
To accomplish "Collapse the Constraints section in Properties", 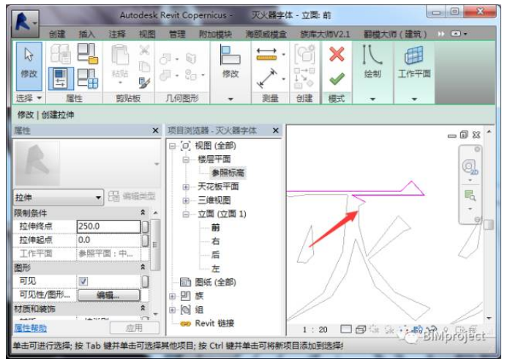I will (x=143, y=213).
